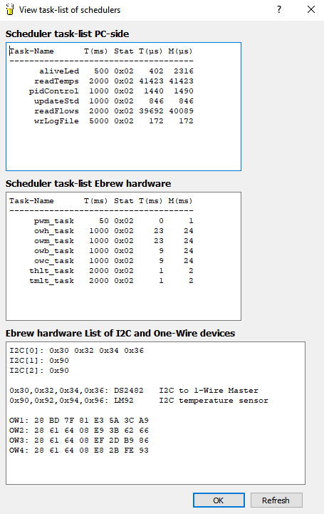The width and height of the screenshot is (324, 514).
Task: Select the thlt_task row
Action: (x=101, y=271)
